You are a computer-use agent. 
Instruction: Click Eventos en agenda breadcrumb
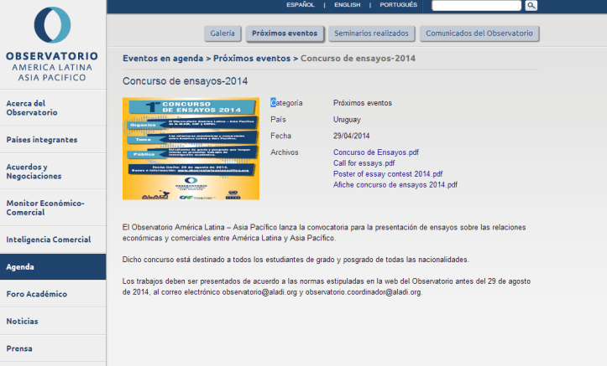coord(163,59)
